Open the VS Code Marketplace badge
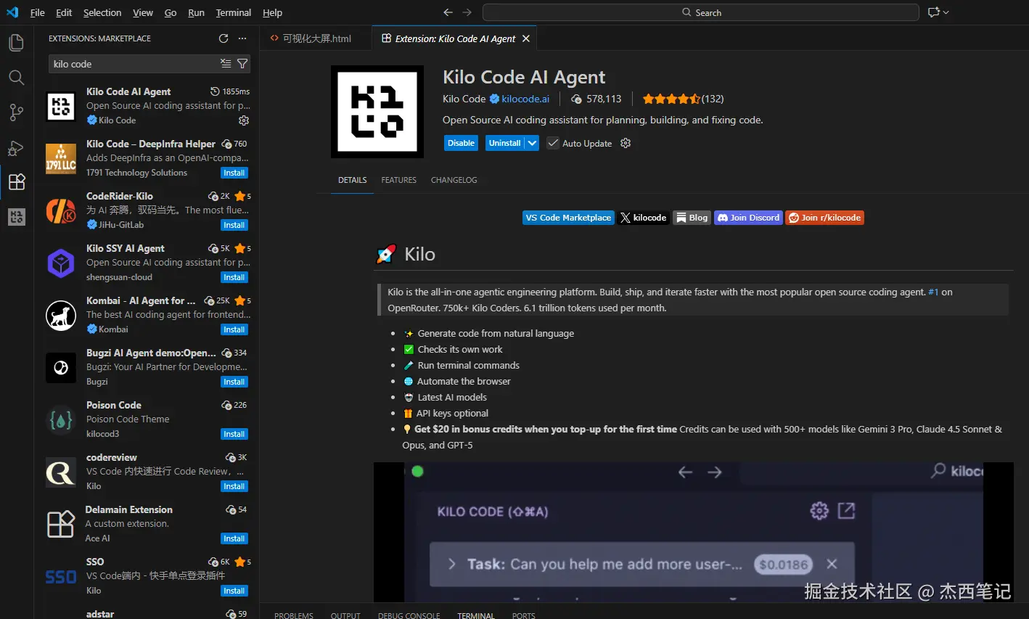The height and width of the screenshot is (619, 1029). click(568, 218)
